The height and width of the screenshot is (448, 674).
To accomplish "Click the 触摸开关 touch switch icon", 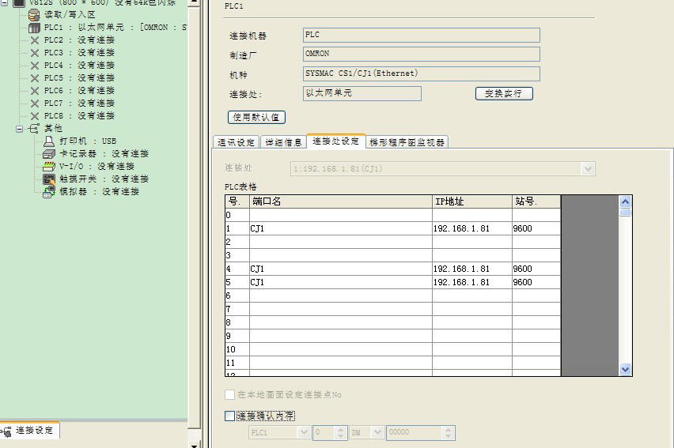I will (49, 179).
